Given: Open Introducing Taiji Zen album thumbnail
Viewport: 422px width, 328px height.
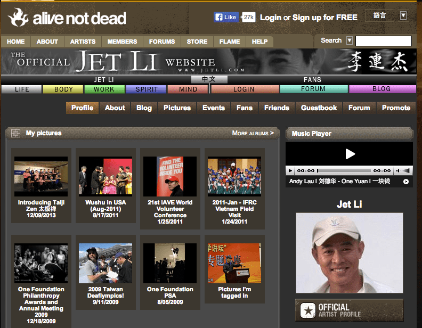Looking at the screenshot, I should [x=41, y=176].
